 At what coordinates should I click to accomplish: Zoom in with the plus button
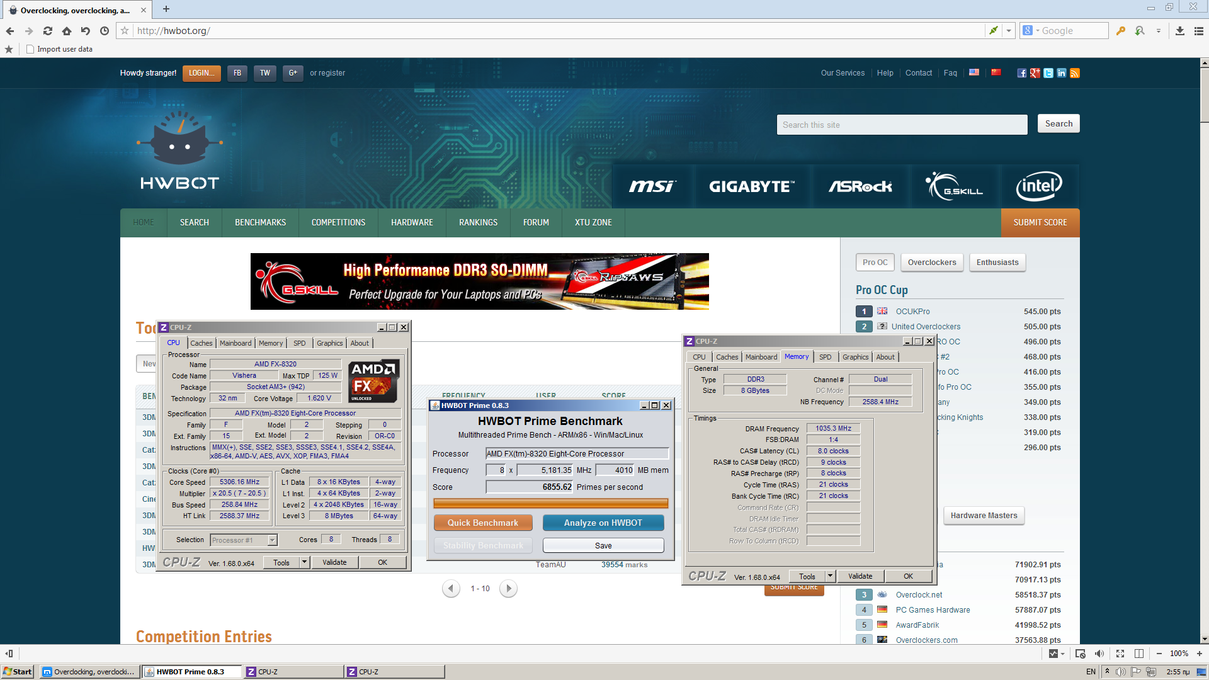[1200, 654]
